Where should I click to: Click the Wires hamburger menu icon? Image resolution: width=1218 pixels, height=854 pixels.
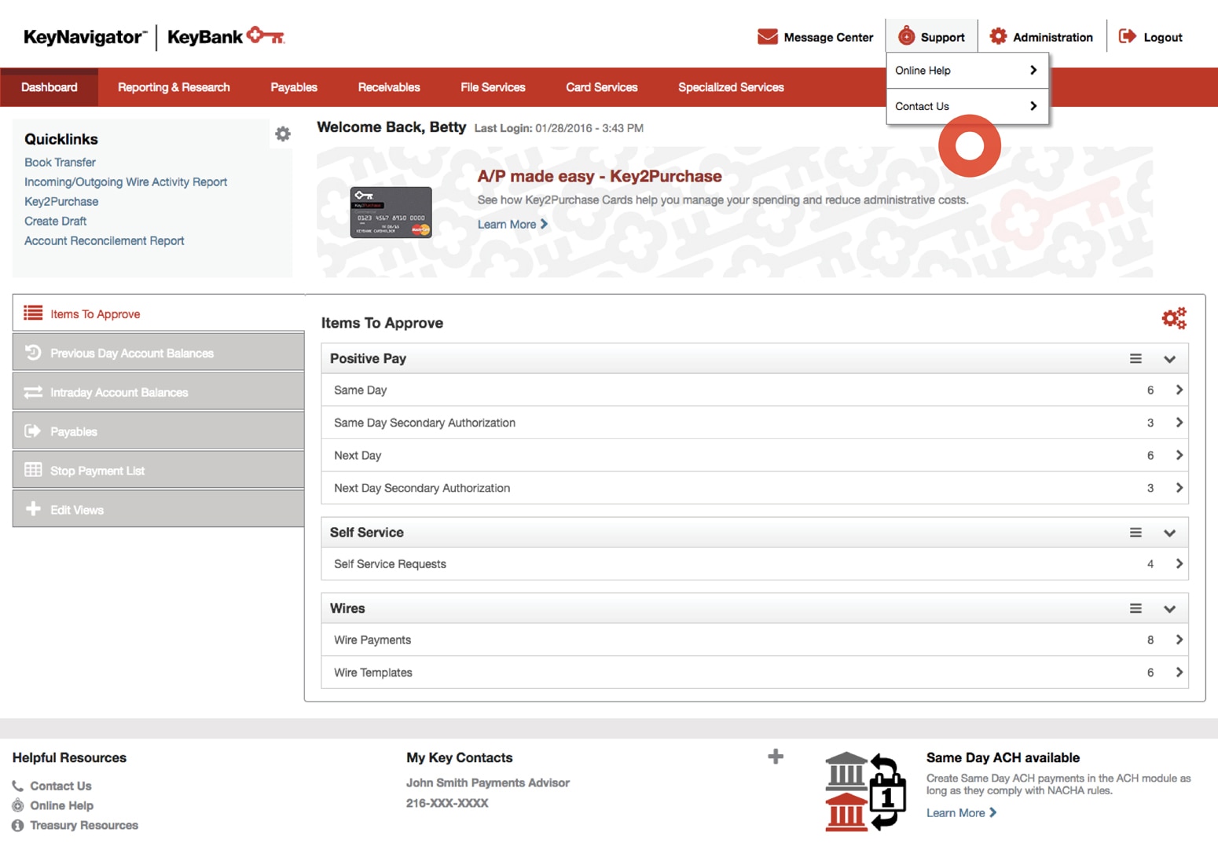[x=1135, y=608]
